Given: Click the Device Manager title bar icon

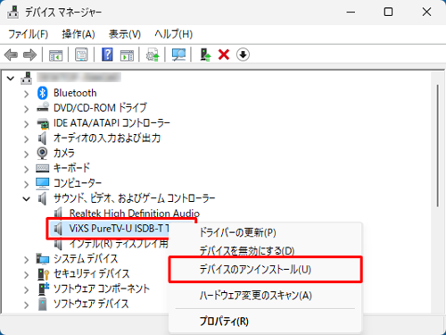Looking at the screenshot, I should 12,12.
